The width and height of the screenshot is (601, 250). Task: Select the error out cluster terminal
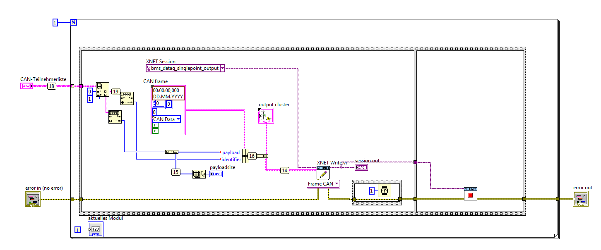point(580,199)
